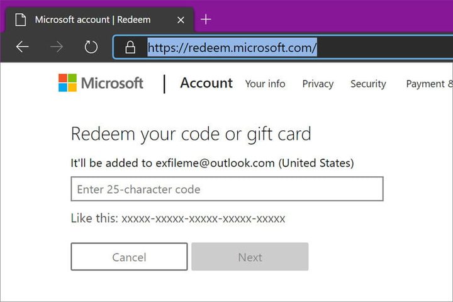Open the Privacy menu item

pos(318,84)
